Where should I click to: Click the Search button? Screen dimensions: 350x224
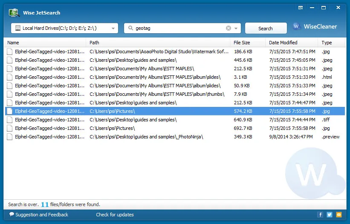point(266,28)
